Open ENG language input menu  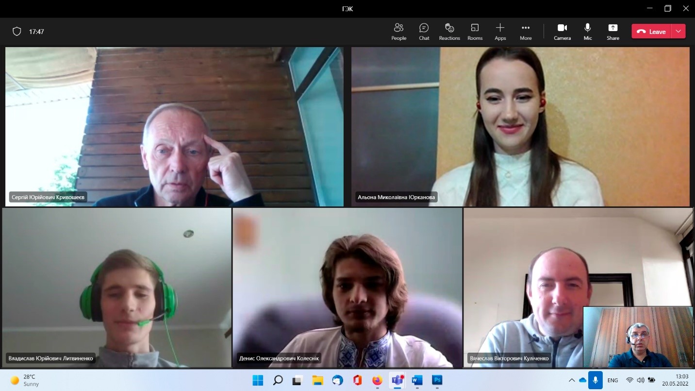(x=612, y=380)
